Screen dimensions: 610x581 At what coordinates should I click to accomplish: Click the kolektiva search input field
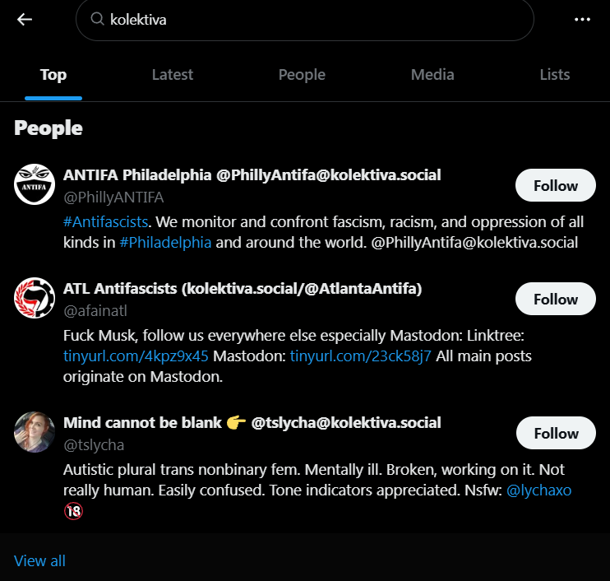(312, 19)
